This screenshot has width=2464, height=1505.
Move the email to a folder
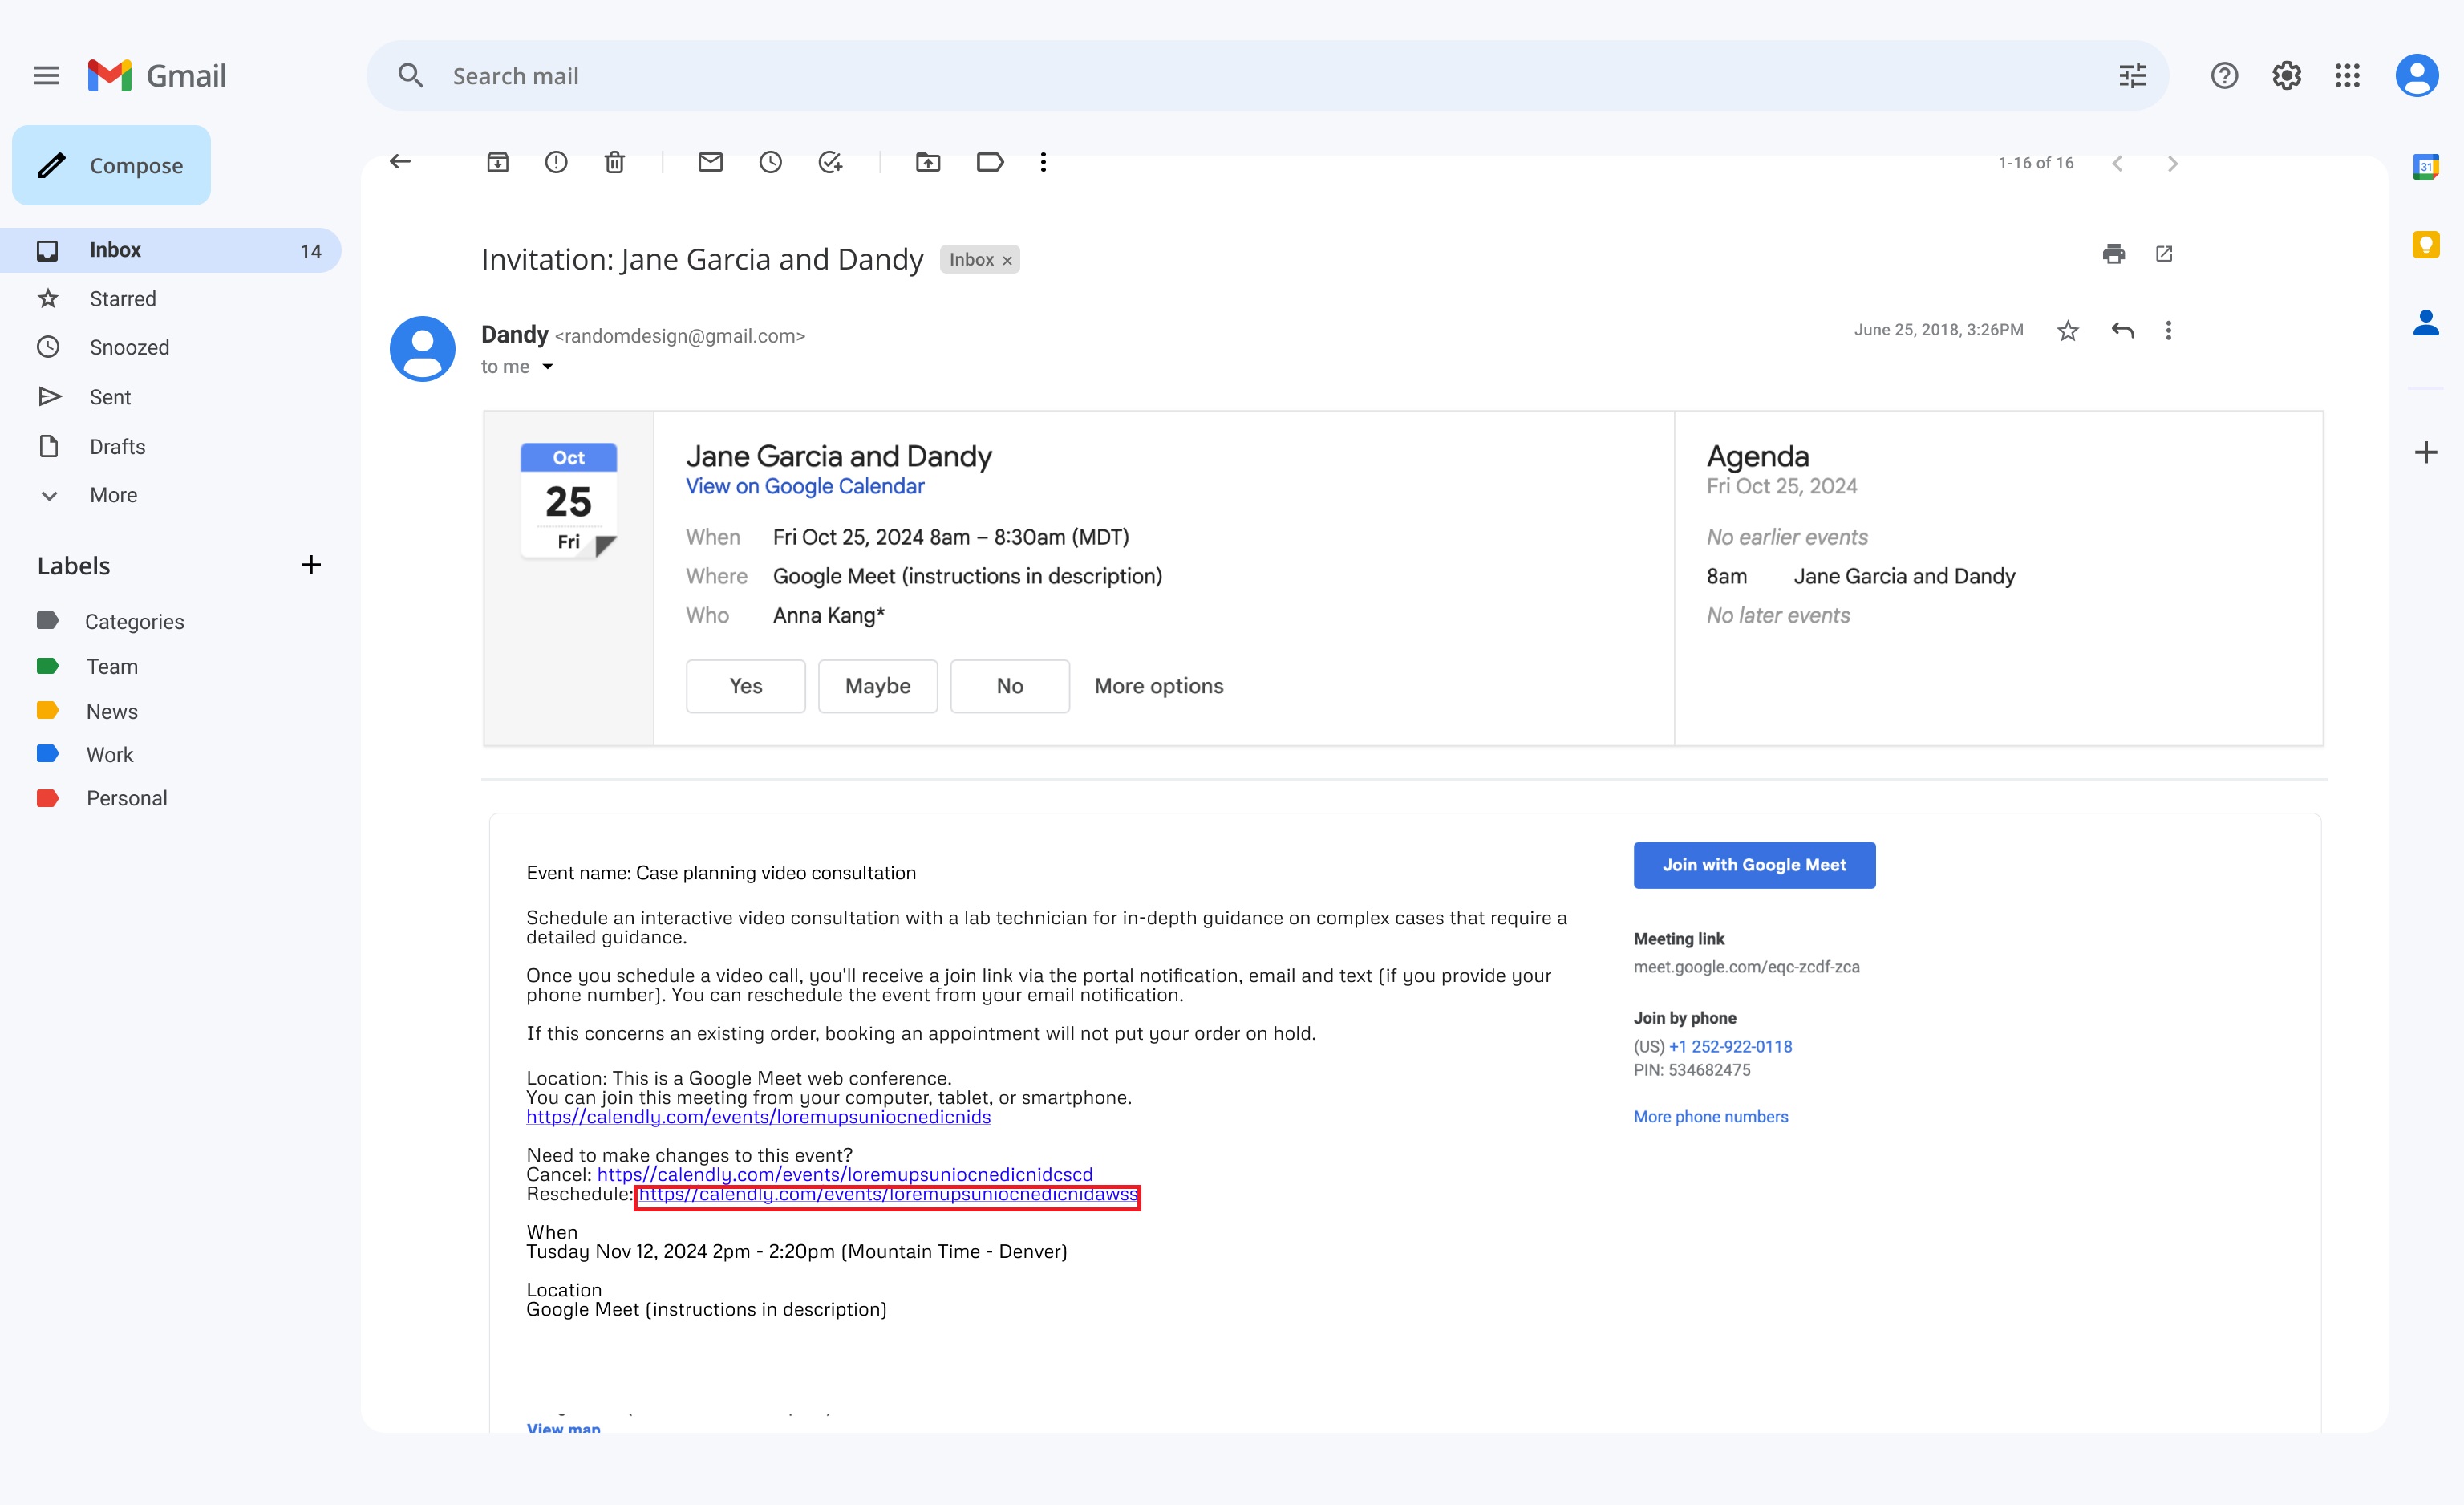coord(928,162)
